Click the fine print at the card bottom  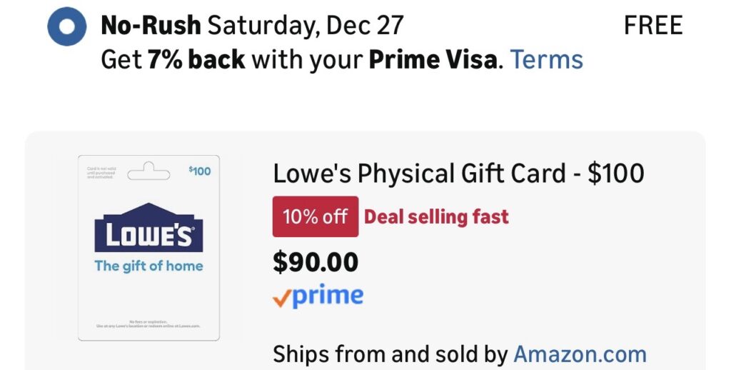tap(148, 324)
